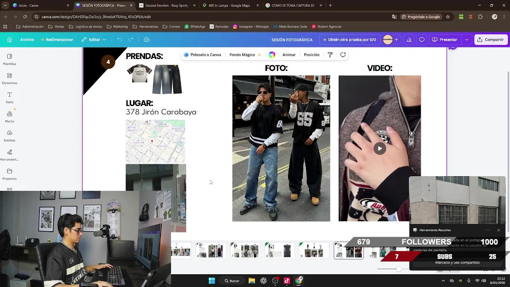Click the Canva user avatar

click(x=387, y=39)
